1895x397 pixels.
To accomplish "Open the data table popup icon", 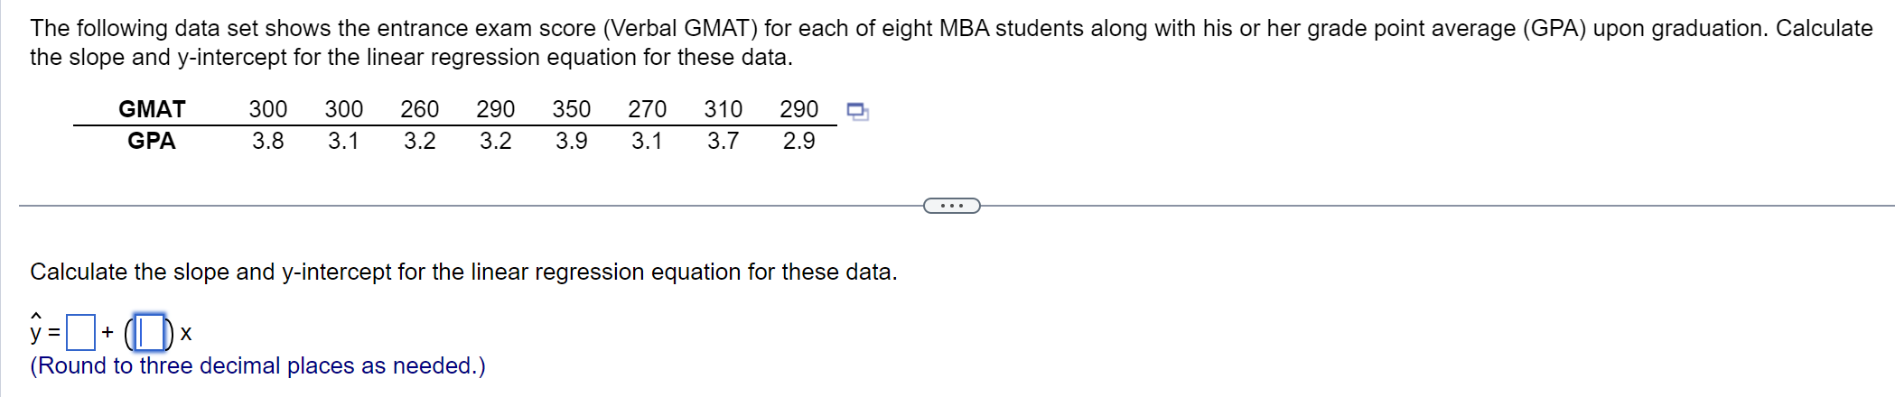I will point(857,112).
